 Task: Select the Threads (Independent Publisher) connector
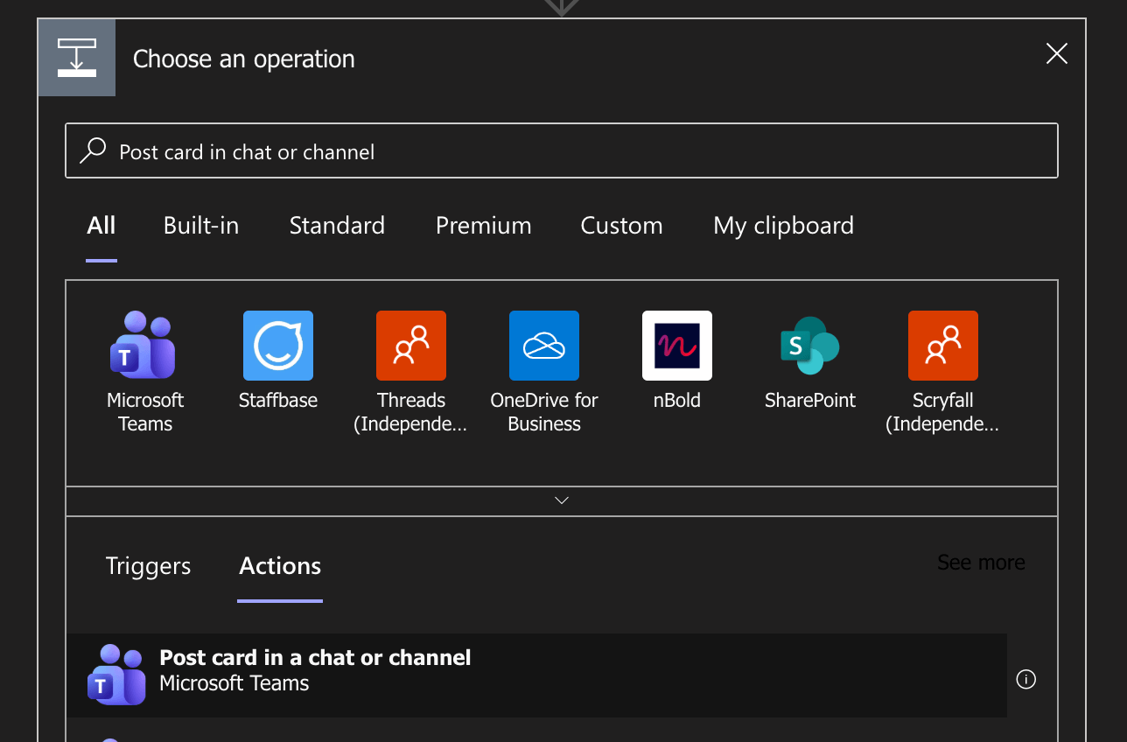coord(410,346)
